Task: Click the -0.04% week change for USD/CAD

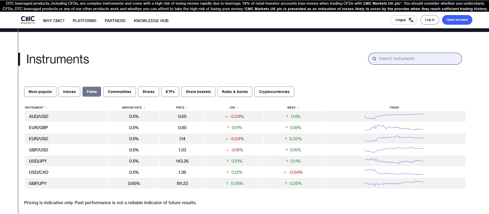Action: [296, 172]
